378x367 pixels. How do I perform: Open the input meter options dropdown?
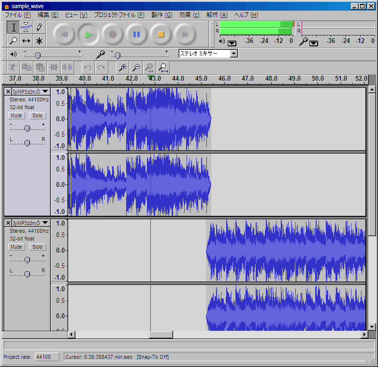point(314,43)
